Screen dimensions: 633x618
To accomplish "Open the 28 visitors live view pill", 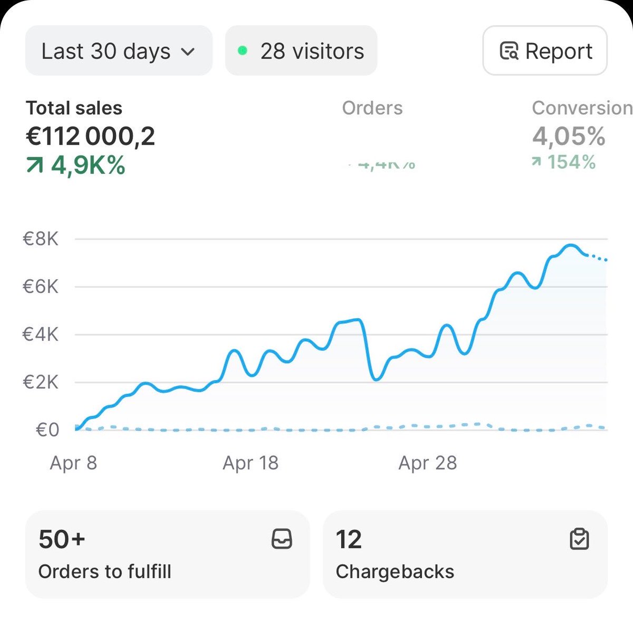I will (x=301, y=51).
